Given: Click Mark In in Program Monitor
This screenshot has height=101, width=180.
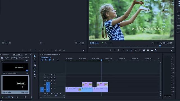Looking at the screenshot, I should (115, 50).
